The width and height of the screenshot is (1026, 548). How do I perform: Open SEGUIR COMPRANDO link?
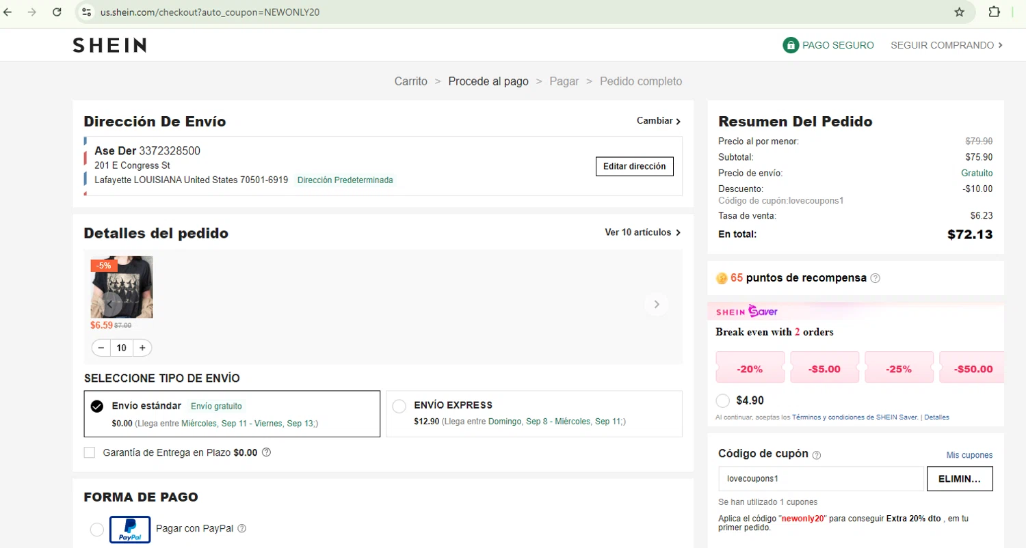[x=947, y=45]
